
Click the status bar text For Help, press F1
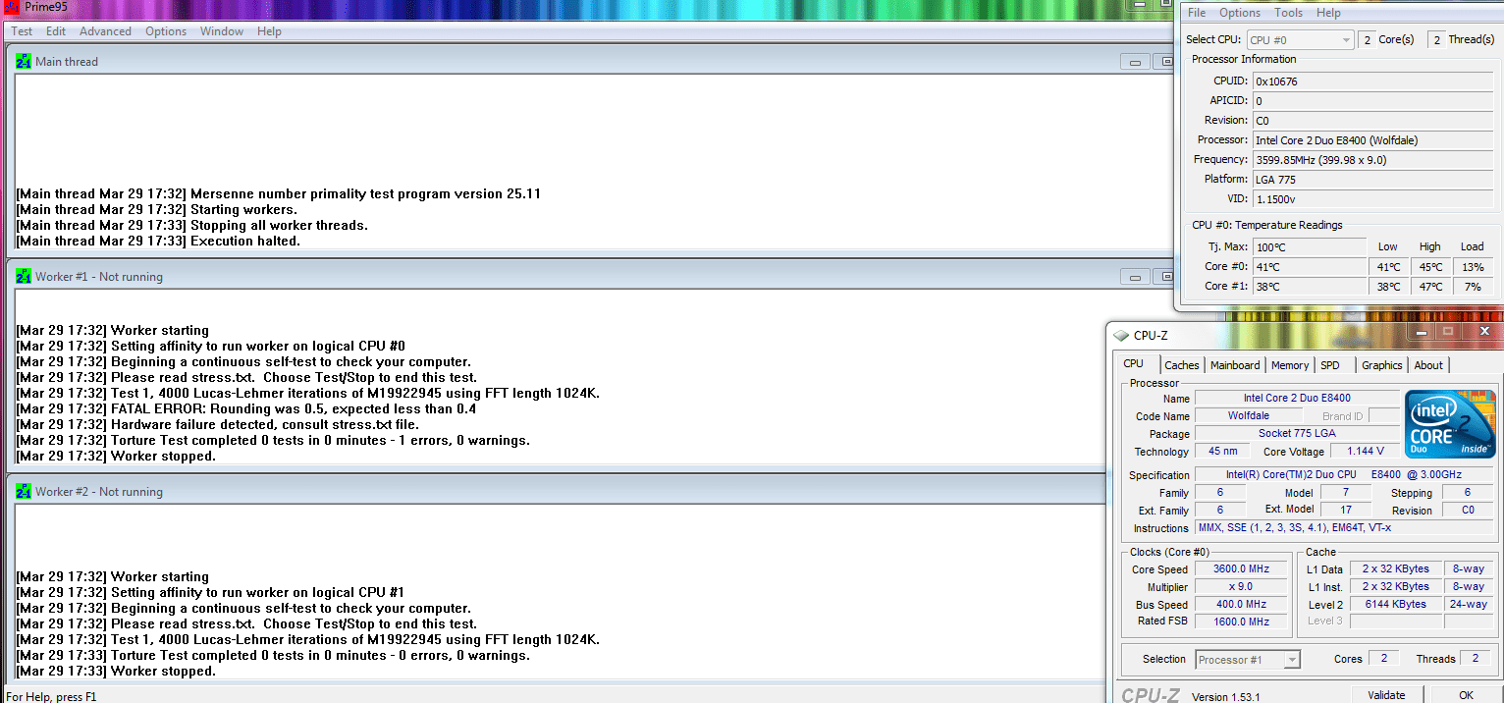[51, 696]
